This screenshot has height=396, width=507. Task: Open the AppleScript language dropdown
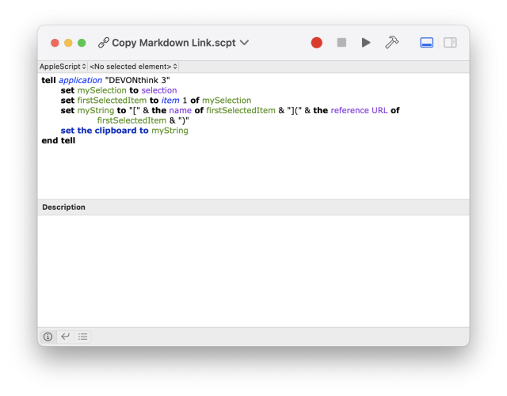[63, 67]
